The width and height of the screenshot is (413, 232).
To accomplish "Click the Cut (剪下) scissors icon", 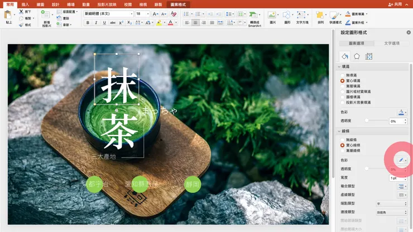I will point(21,12).
